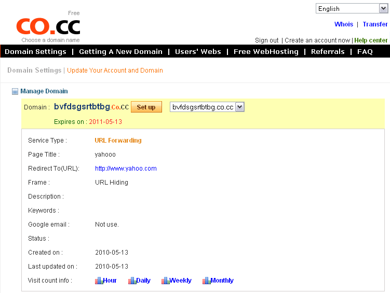Open the Whois link

(344, 24)
